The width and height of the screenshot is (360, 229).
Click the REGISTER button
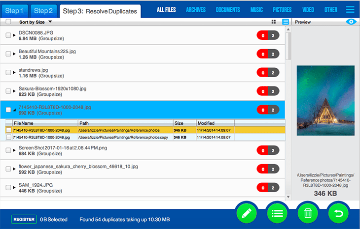[x=24, y=219]
